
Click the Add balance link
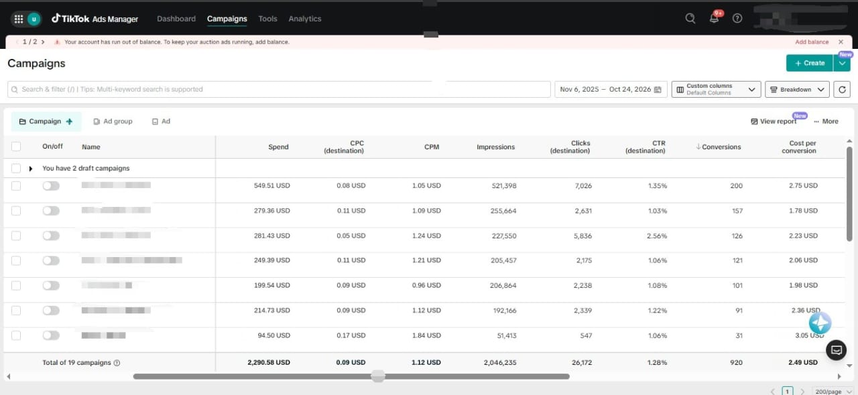812,42
